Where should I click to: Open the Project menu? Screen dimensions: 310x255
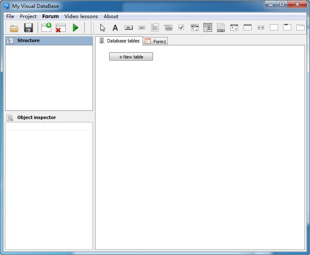tap(28, 16)
